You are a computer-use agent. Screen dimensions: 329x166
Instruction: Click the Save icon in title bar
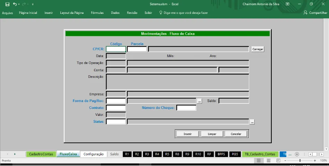(7, 4)
